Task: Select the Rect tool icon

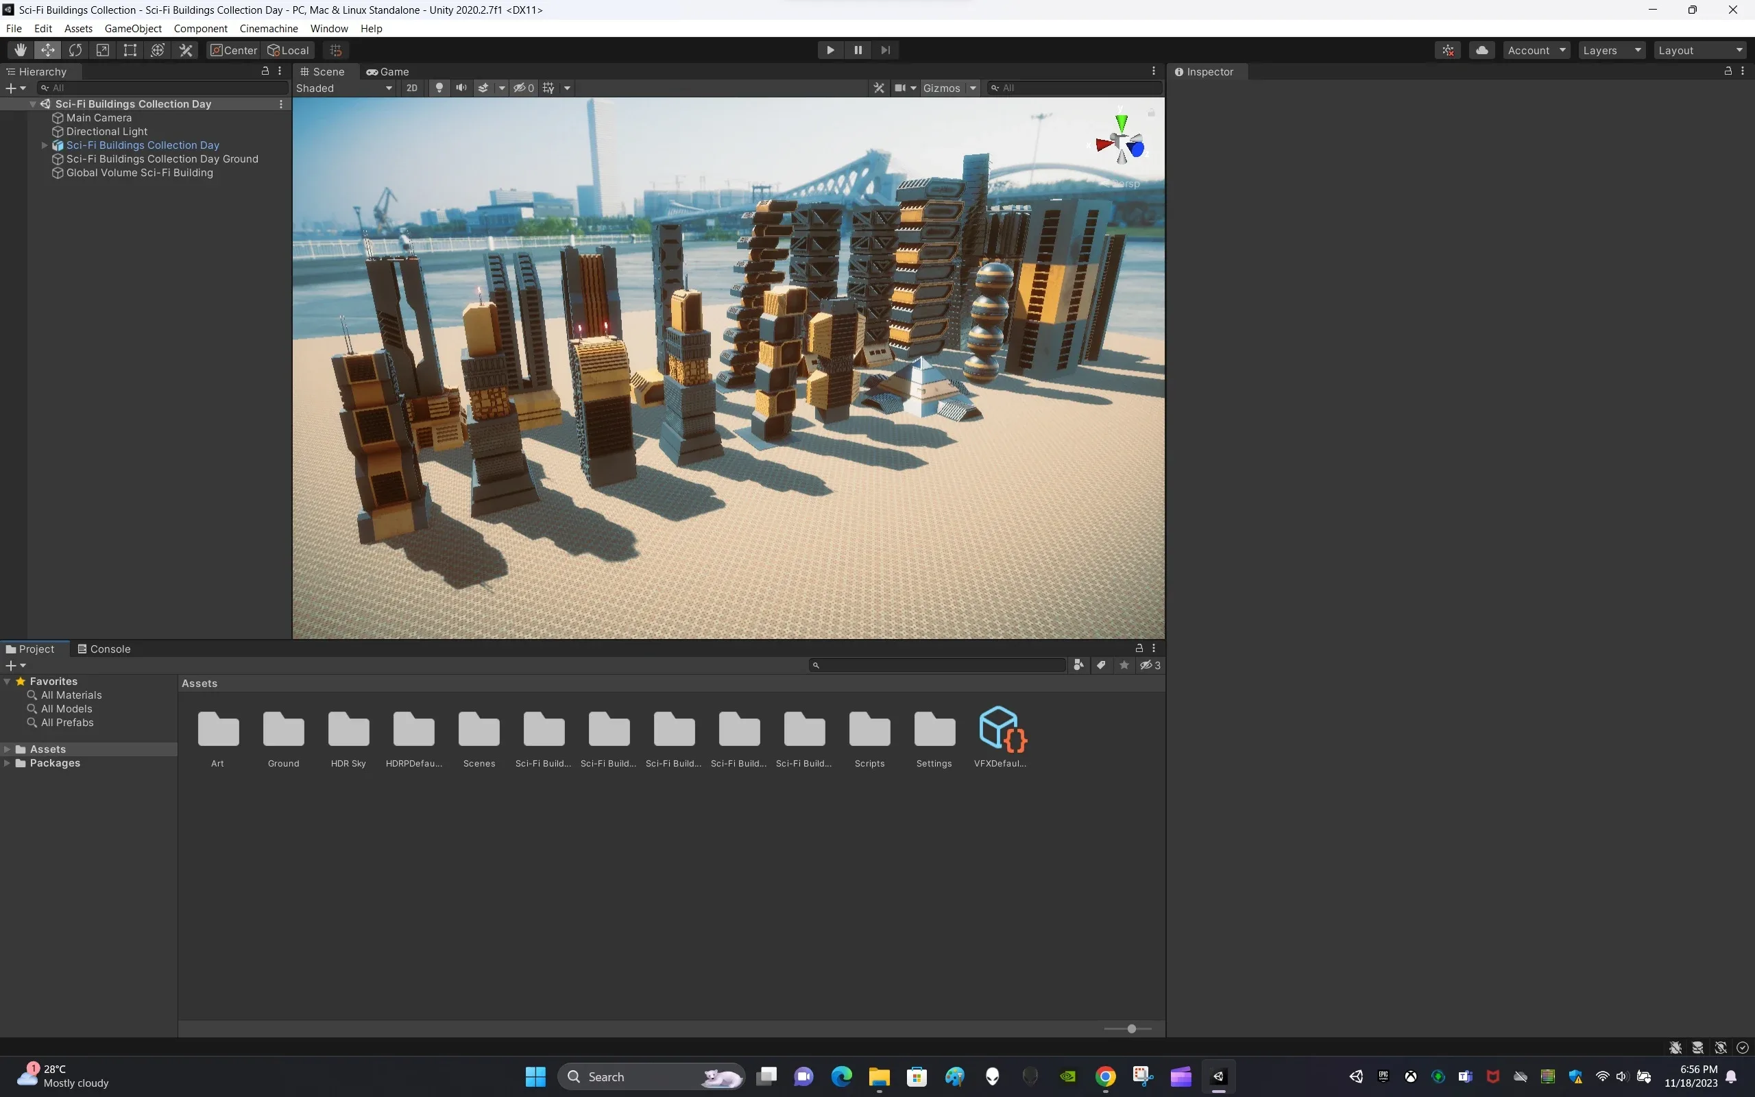Action: 130,50
